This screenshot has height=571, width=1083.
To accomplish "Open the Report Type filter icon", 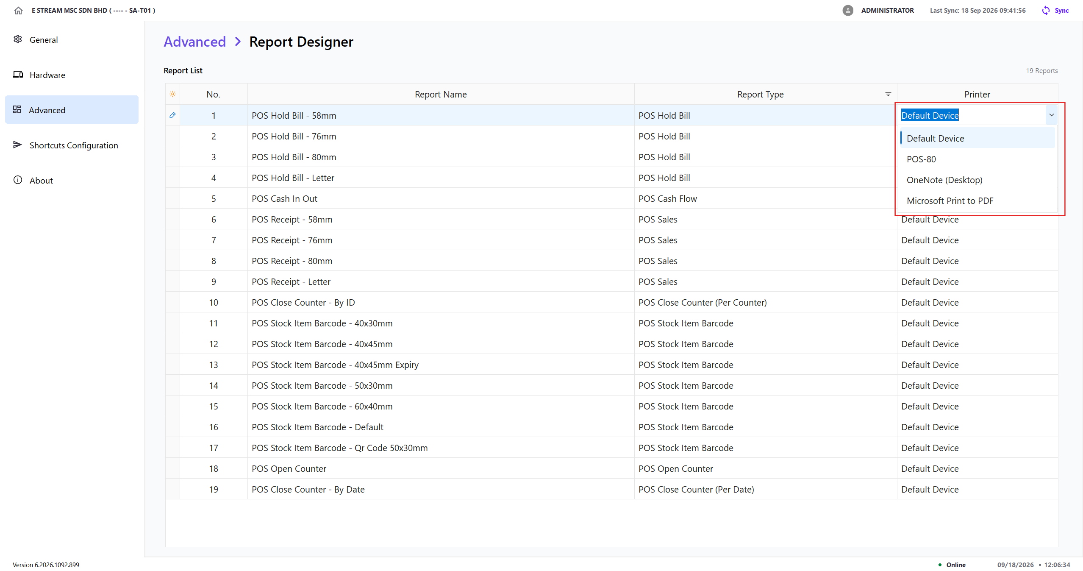I will [x=888, y=94].
